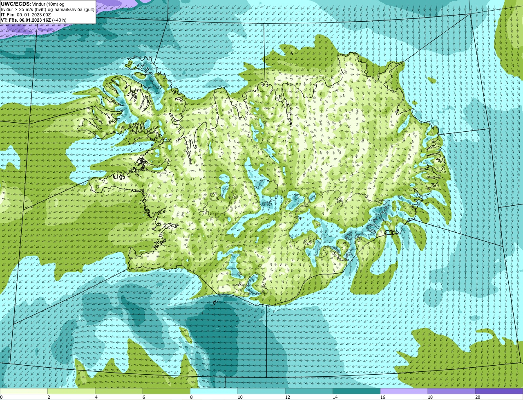Pick the dark purple above-20 legend swatch
The image size is (523, 400).
pos(499,391)
